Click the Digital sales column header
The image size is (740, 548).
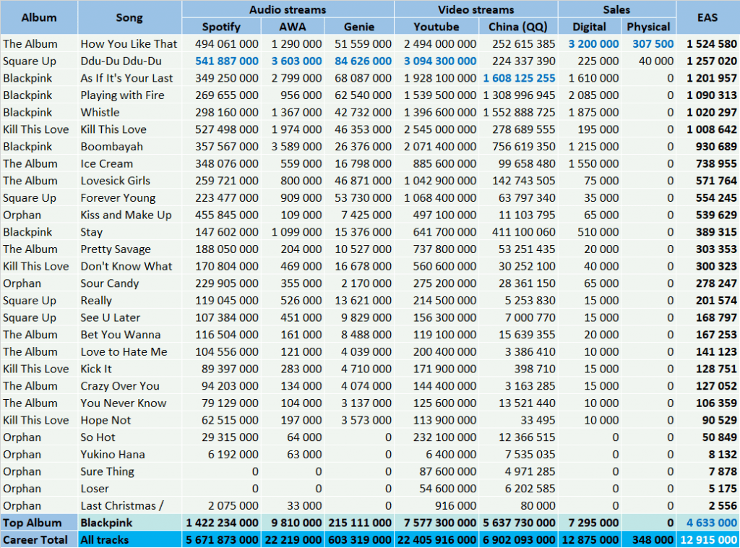point(590,27)
